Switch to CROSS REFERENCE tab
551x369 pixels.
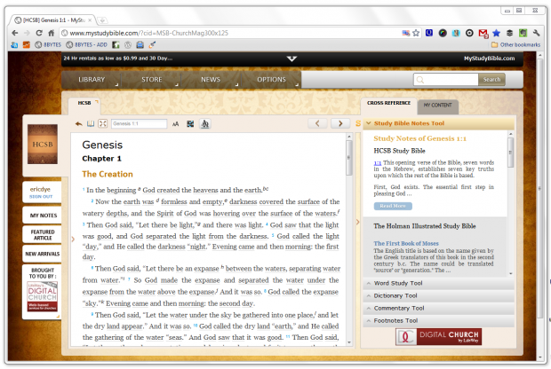point(388,103)
